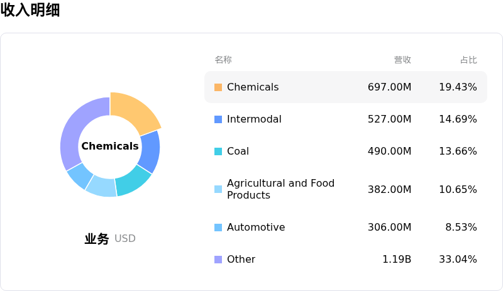This screenshot has height=291, width=503.
Task: Sort by the 营收 column header
Action: tap(402, 60)
